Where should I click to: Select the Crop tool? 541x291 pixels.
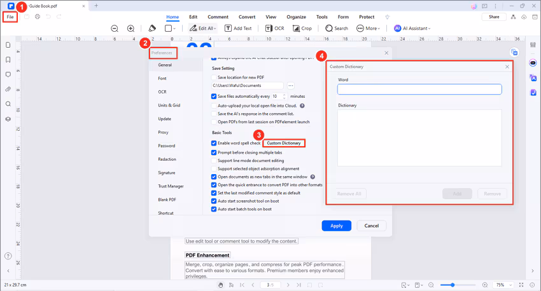point(302,28)
